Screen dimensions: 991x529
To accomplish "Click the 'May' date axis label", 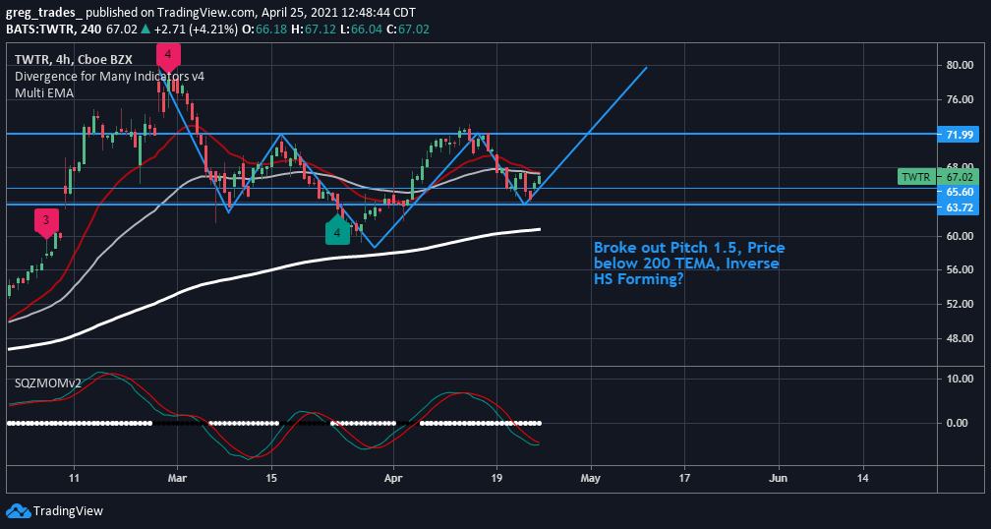I will (x=592, y=479).
